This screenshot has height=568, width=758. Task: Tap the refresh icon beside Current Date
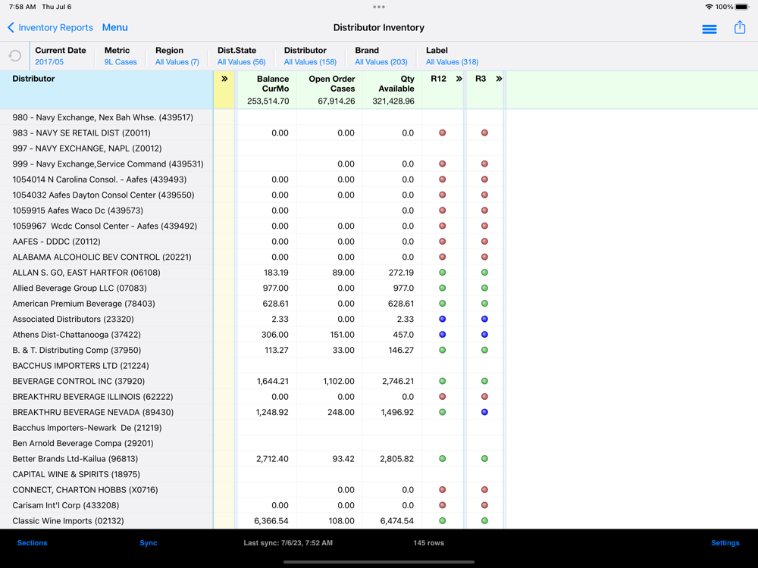click(x=15, y=56)
